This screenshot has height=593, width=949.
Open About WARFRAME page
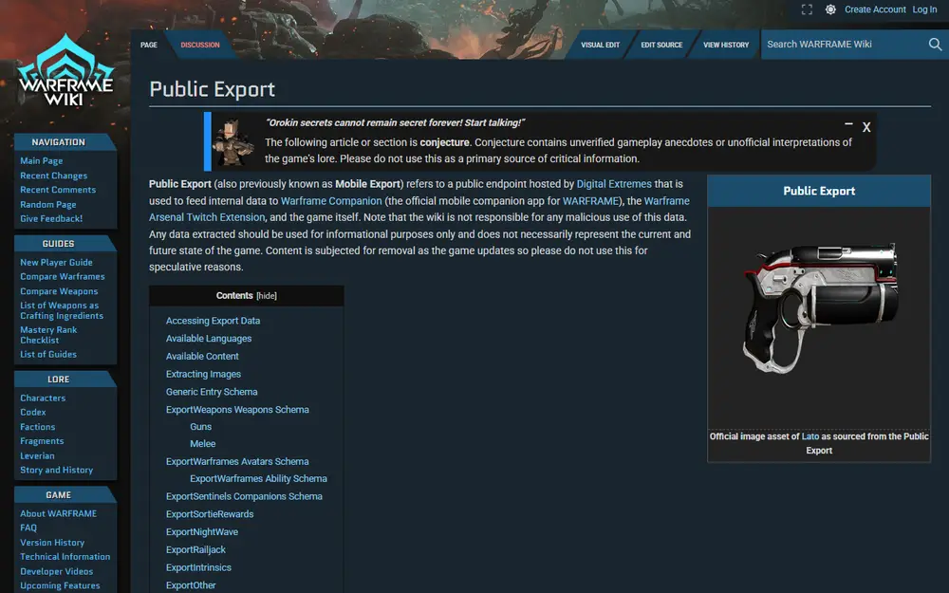(58, 513)
